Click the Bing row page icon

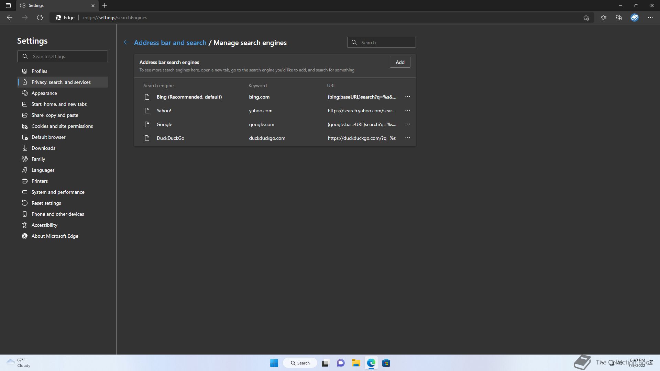tap(147, 97)
